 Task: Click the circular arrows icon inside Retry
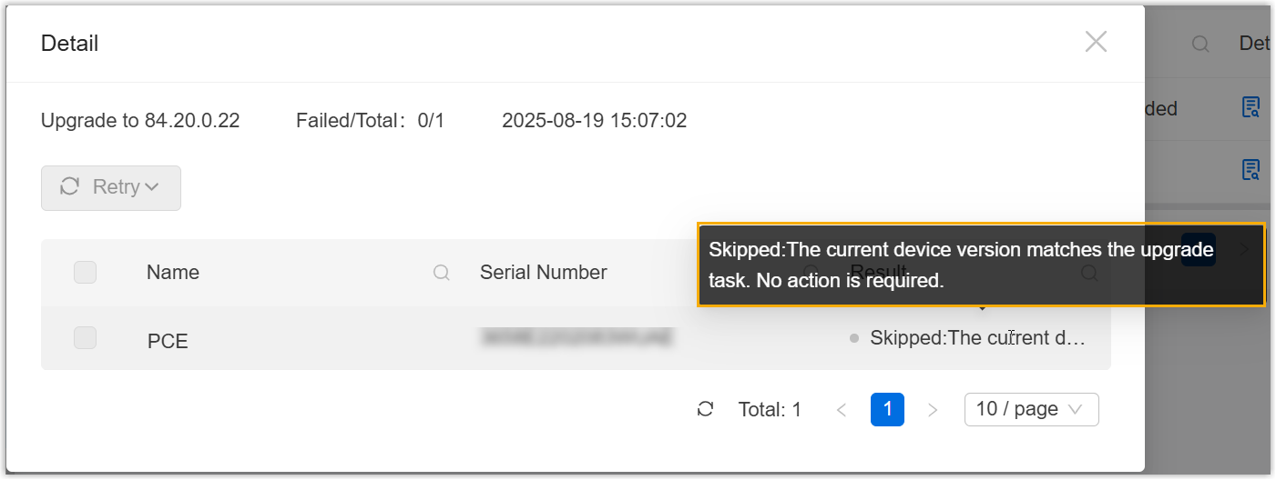pyautogui.click(x=69, y=187)
